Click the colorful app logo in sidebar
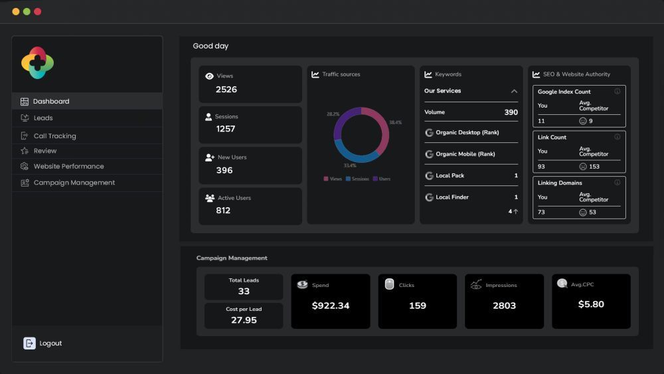The image size is (664, 374). tap(38, 62)
